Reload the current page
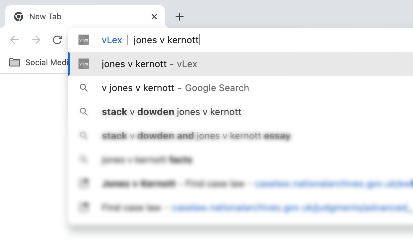 click(x=58, y=40)
